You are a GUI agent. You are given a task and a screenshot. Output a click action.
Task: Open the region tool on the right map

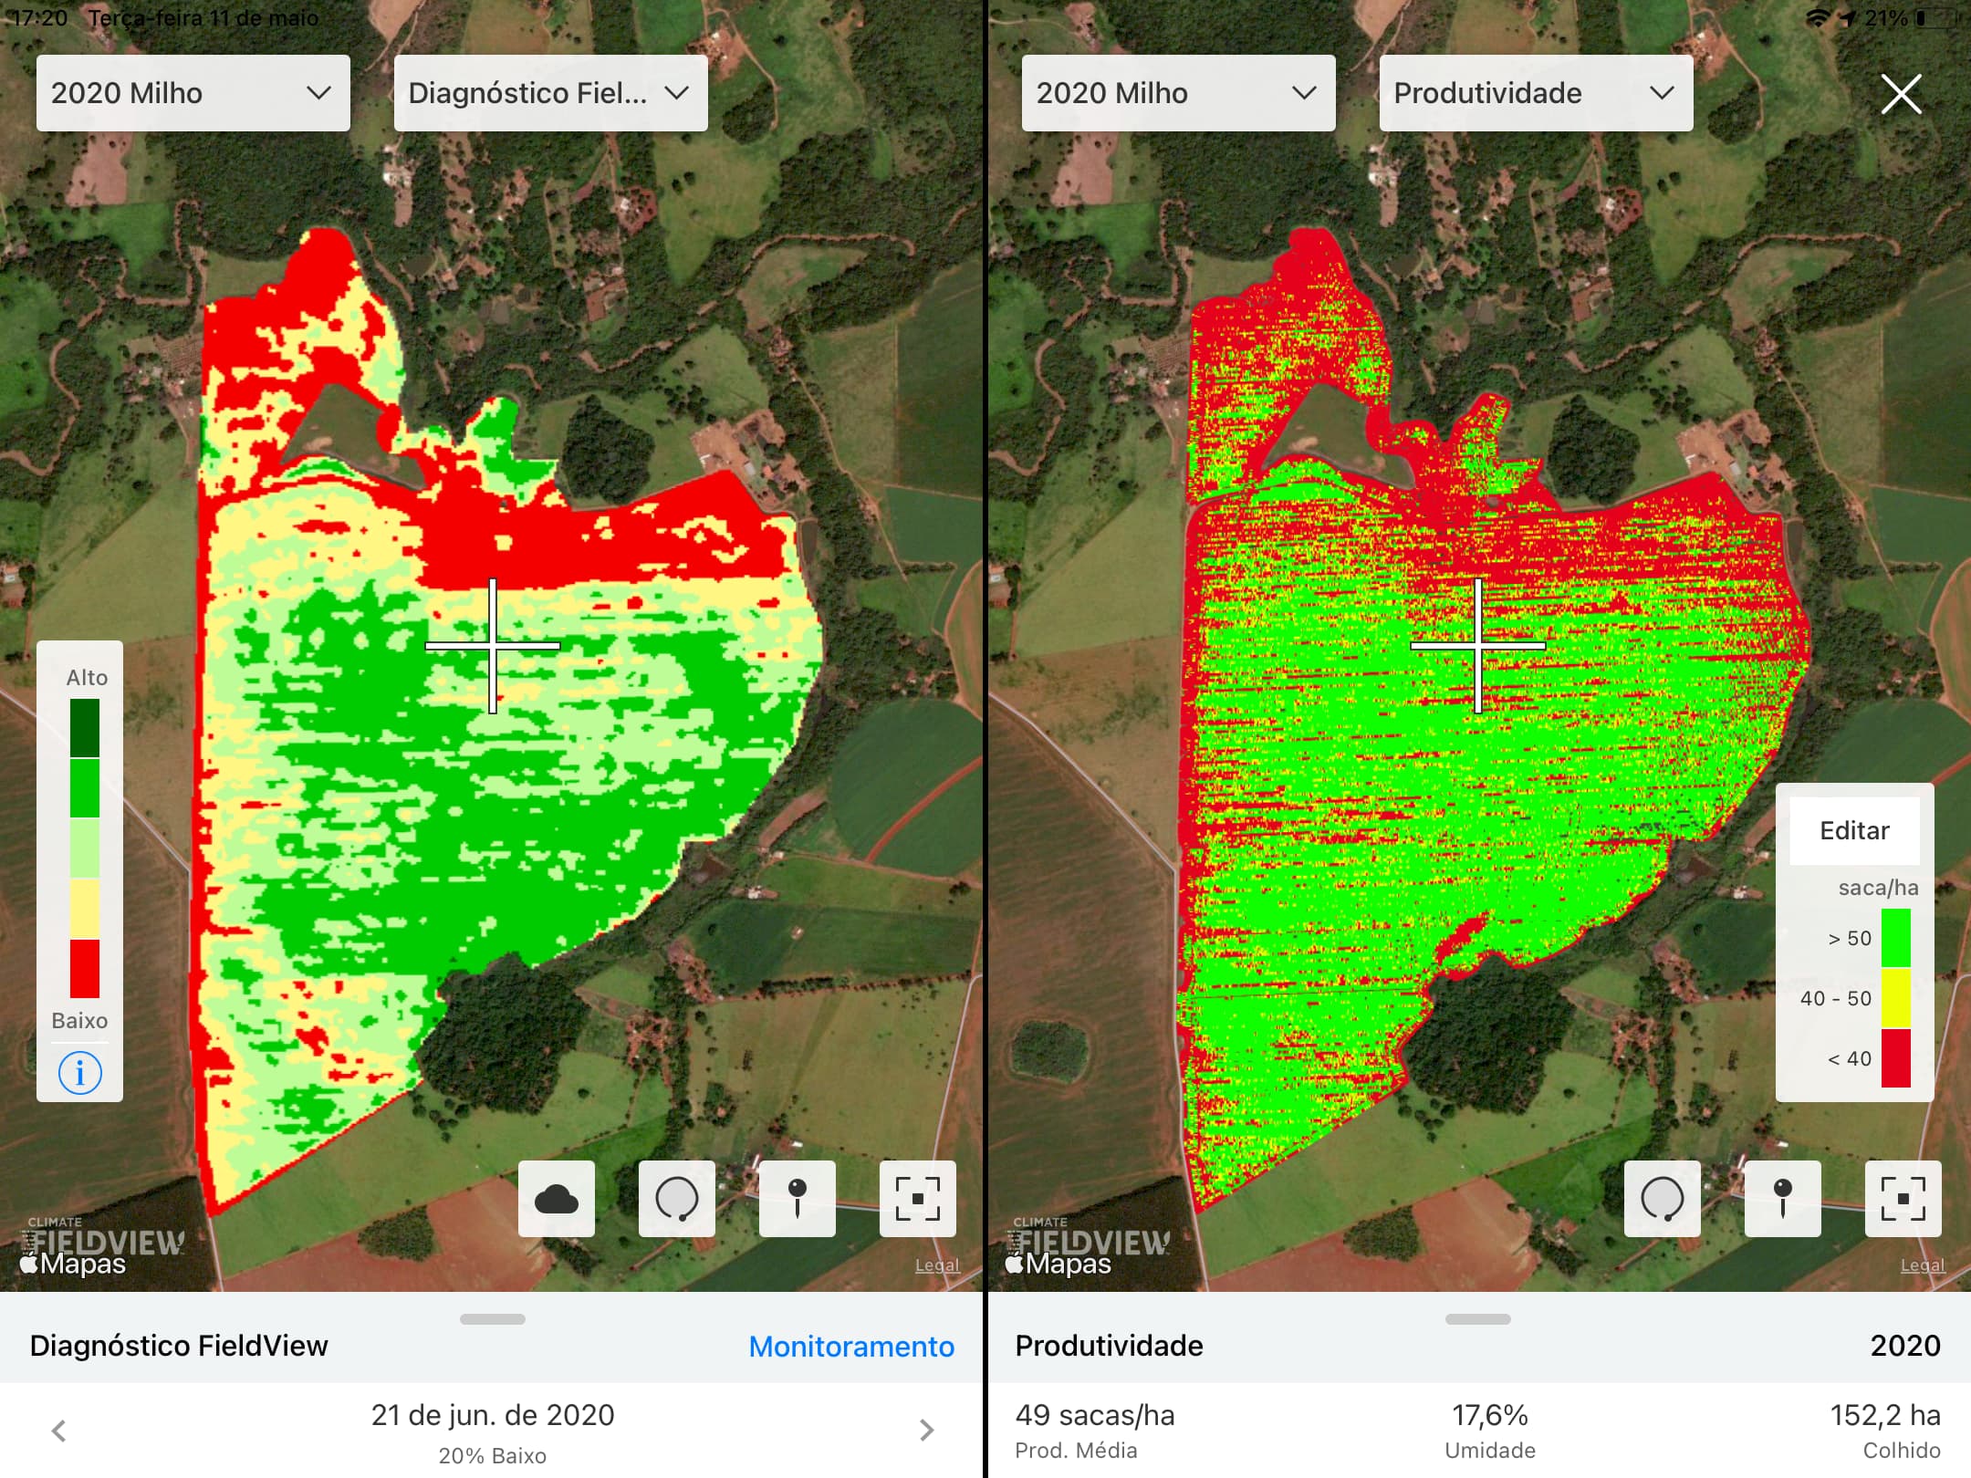pos(1663,1199)
